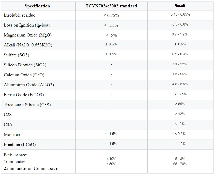The height and width of the screenshot is (174, 214).
Task: Select the Ferric Oxide (Fe2O3) label
Action: click(24, 95)
